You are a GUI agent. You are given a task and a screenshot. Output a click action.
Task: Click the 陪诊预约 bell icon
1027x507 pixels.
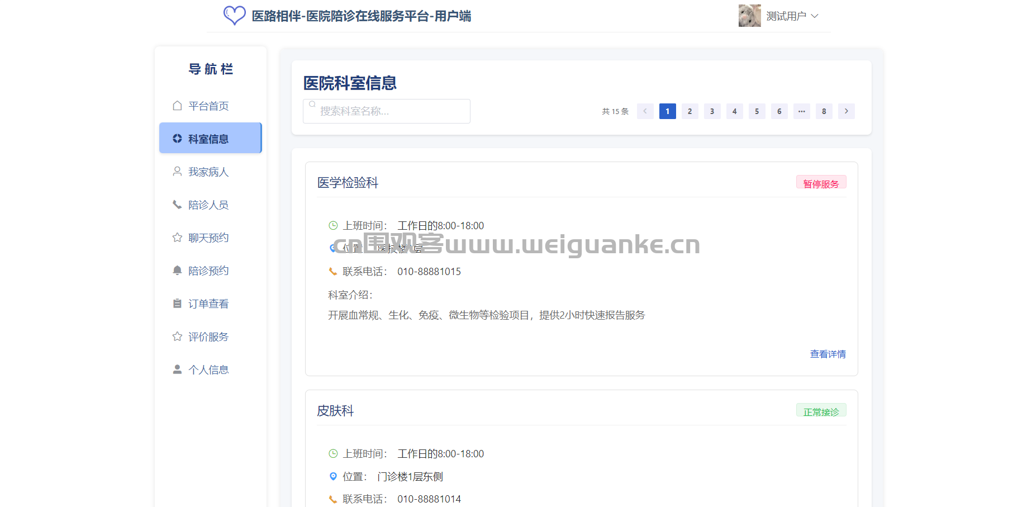pos(177,271)
